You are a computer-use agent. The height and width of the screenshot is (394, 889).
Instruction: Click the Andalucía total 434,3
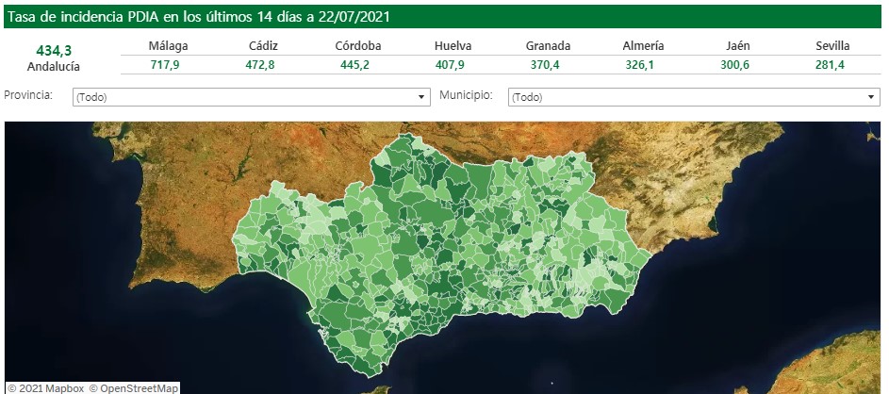tap(54, 51)
